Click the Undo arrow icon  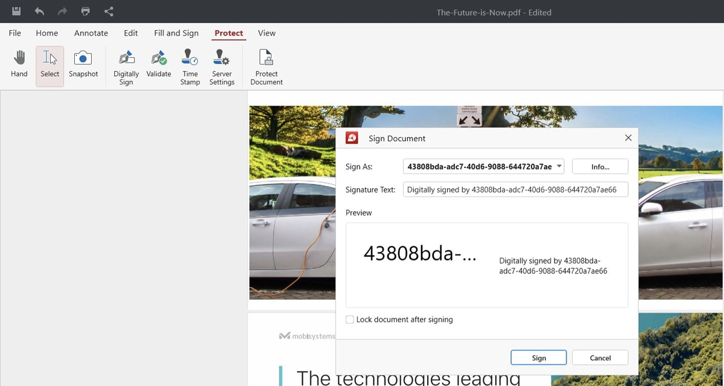(x=39, y=11)
